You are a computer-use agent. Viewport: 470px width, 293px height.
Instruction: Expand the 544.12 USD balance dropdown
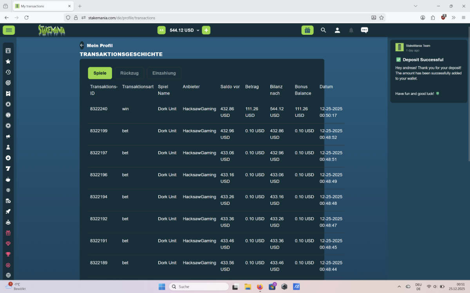[184, 30]
